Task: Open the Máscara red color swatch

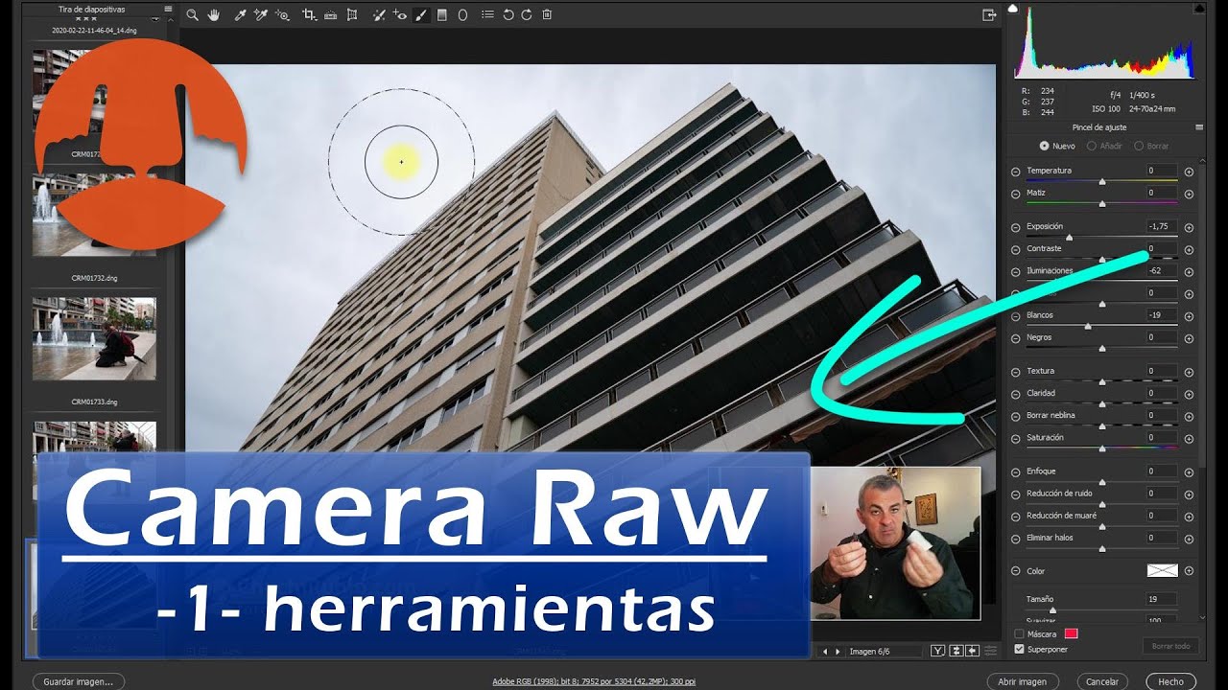Action: [1071, 633]
